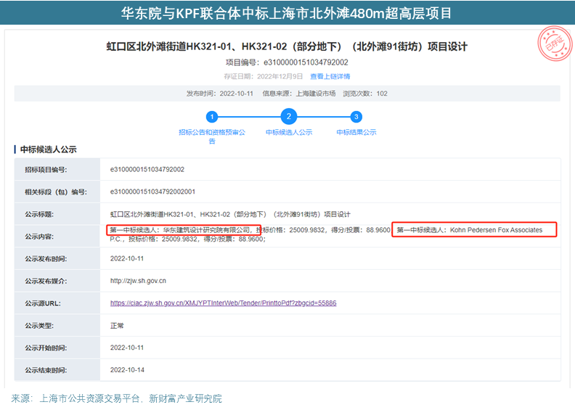Click 信息来源 上海建设市场 text
The image size is (575, 410).
tap(299, 94)
